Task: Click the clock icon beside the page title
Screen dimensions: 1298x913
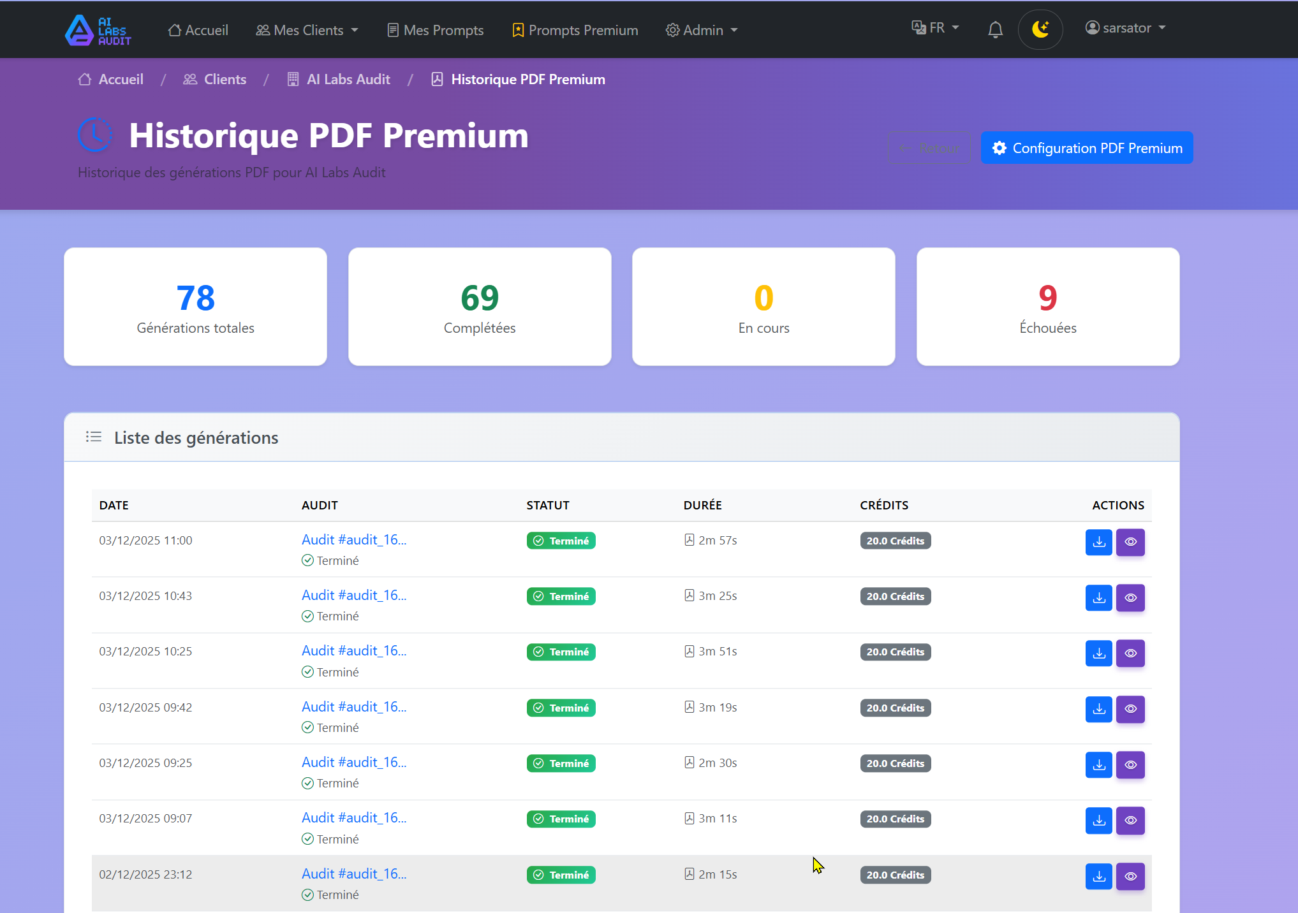Action: click(94, 135)
